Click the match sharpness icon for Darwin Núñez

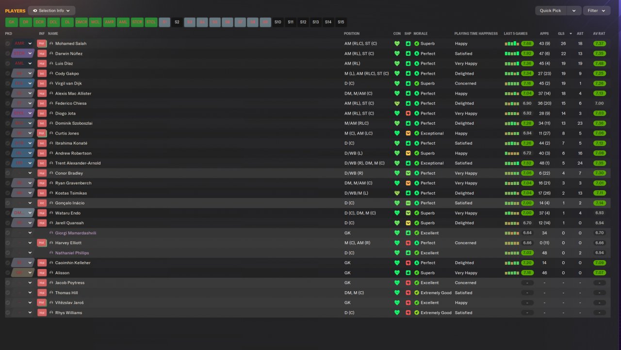pyautogui.click(x=408, y=53)
